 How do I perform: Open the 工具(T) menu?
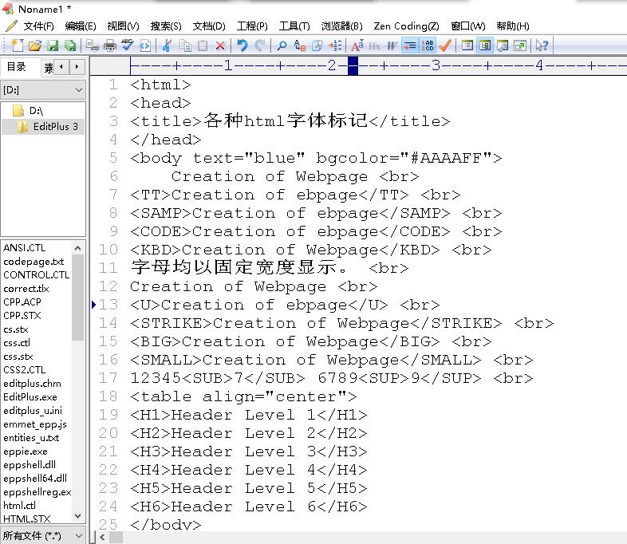(x=294, y=26)
